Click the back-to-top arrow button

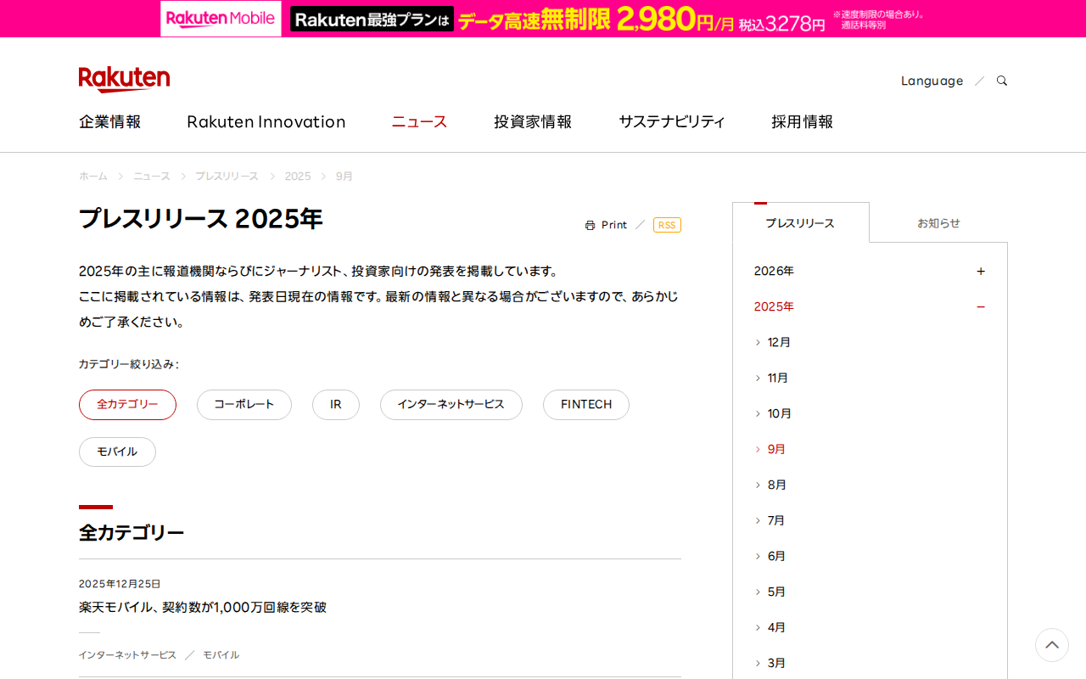1051,645
